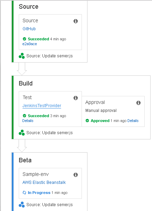View Details of the Test action
Screen dimensions: 152x211
pyautogui.click(x=28, y=121)
